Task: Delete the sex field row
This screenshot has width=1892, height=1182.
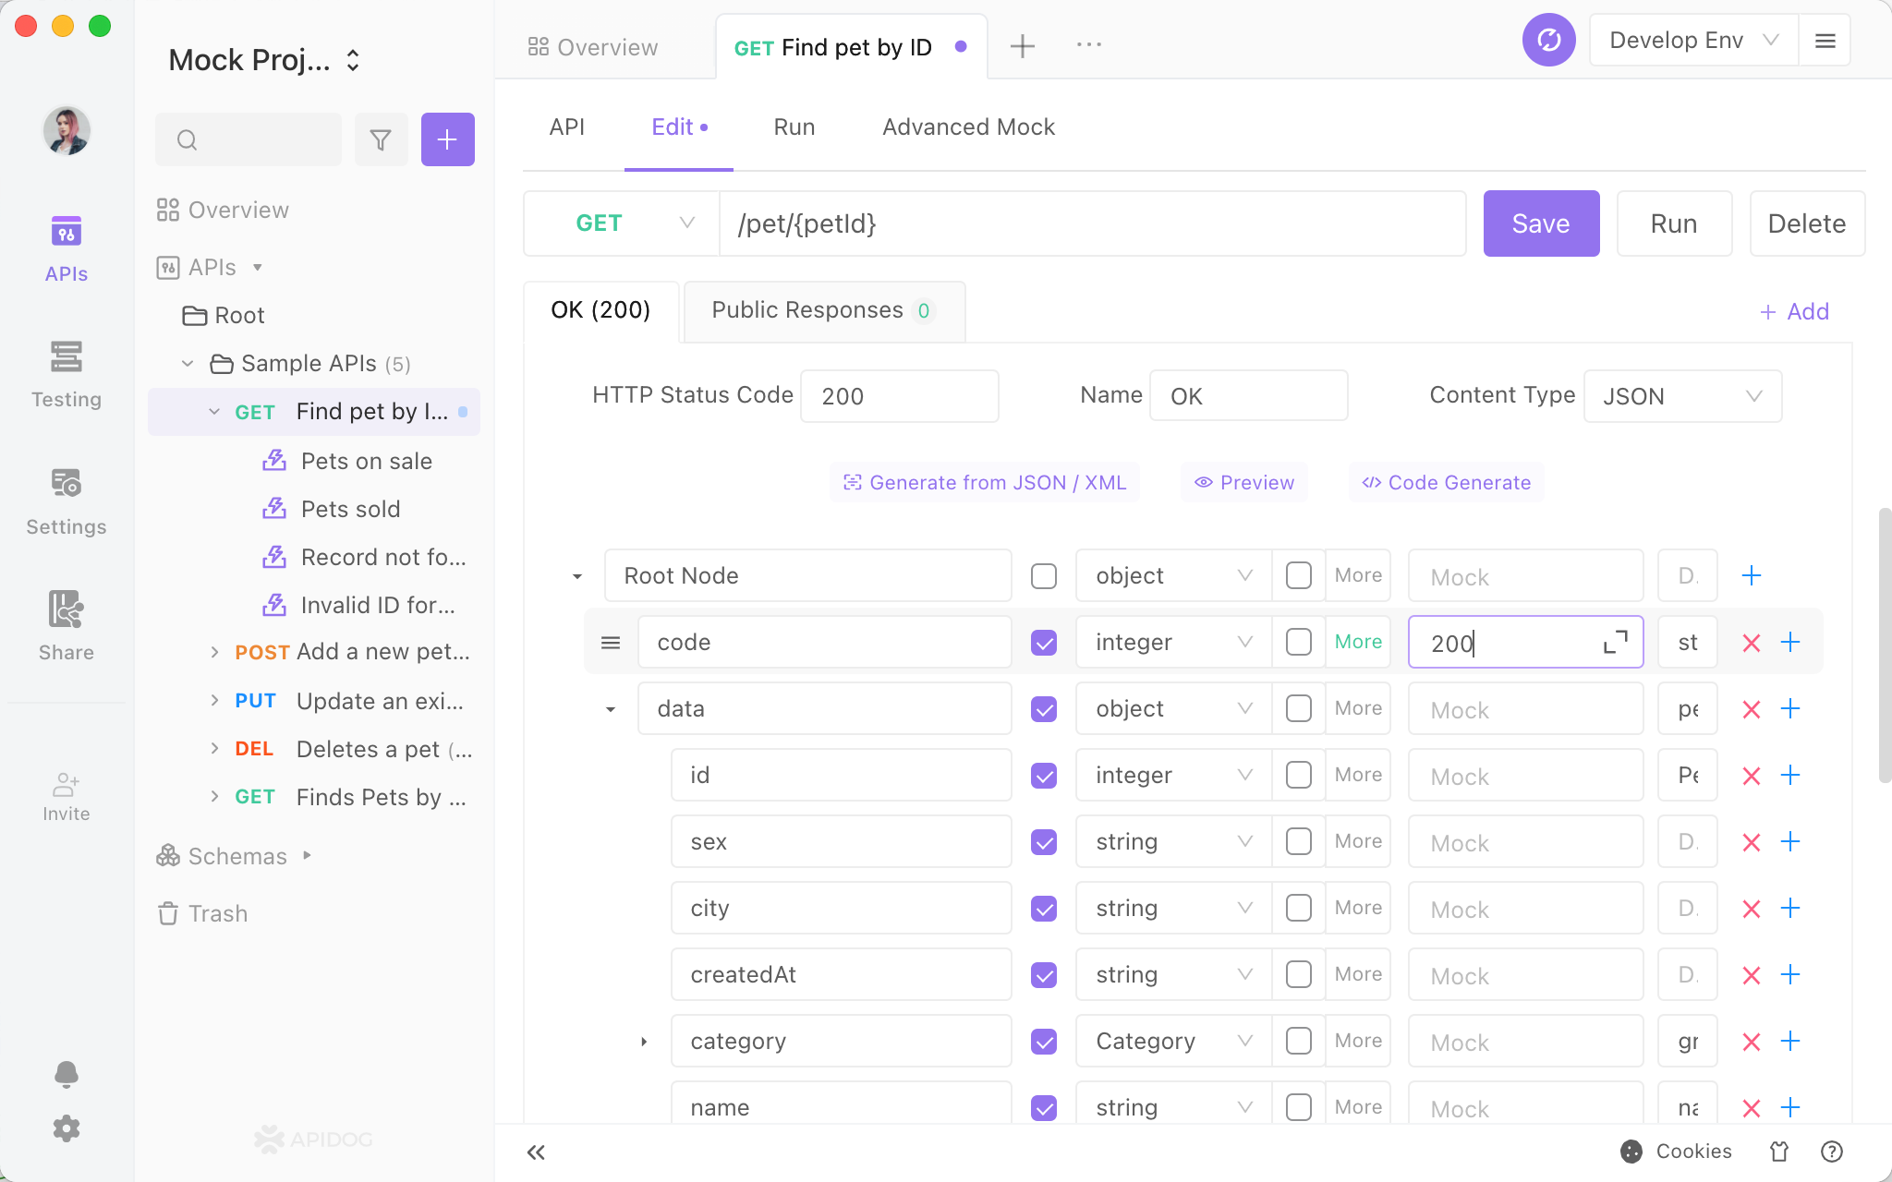Action: 1751,842
